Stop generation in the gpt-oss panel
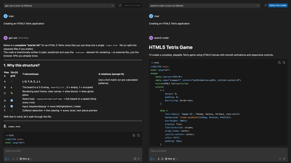Screen dimensions: 291x163 pos(135,159)
